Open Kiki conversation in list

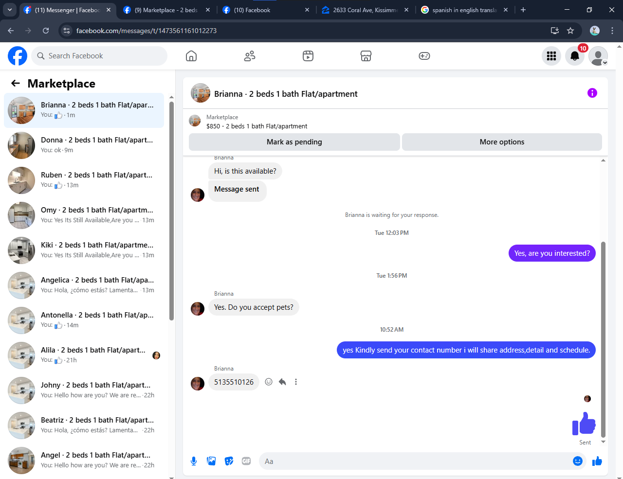click(84, 250)
